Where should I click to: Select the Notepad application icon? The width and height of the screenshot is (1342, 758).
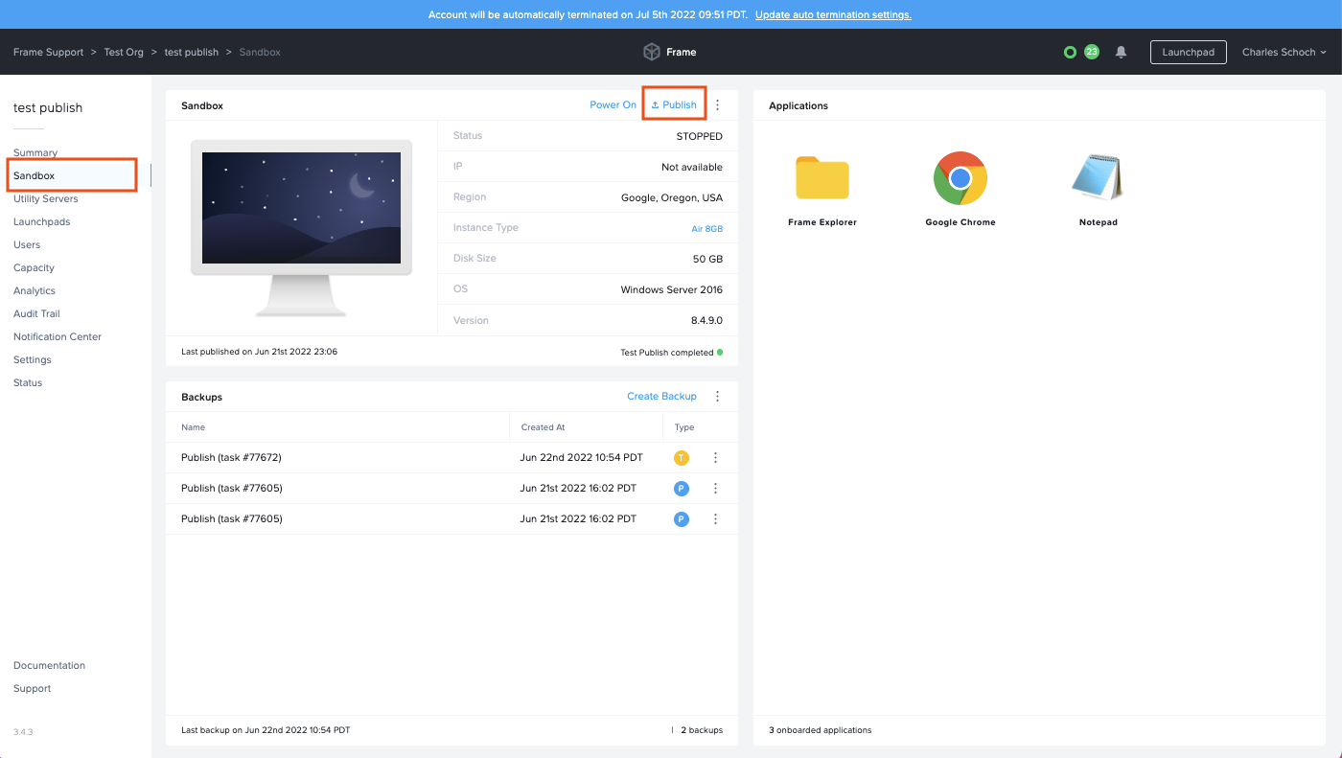point(1098,178)
